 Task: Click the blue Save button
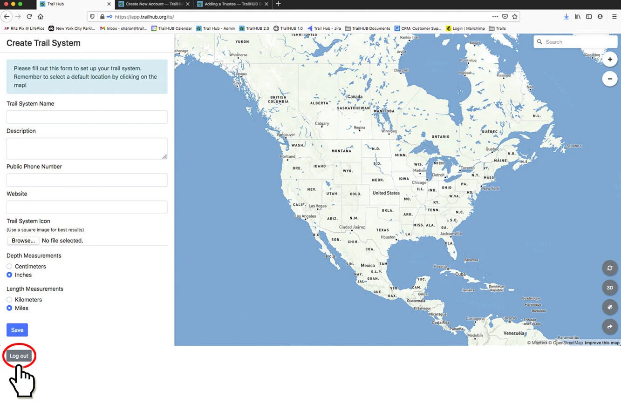[x=17, y=330]
